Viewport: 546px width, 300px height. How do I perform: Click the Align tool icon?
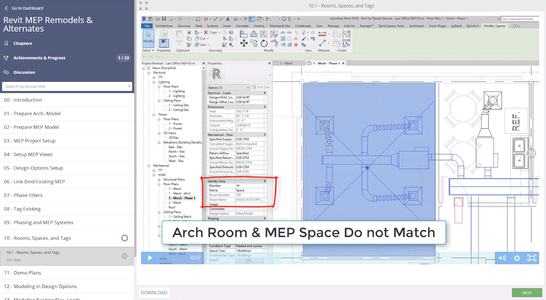click(x=243, y=34)
